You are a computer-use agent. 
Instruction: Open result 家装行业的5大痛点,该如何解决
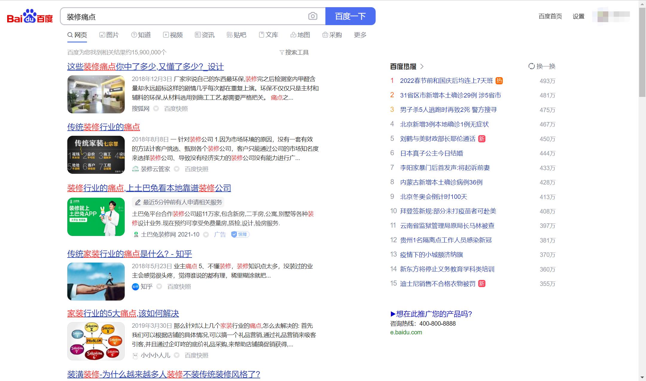tap(123, 313)
